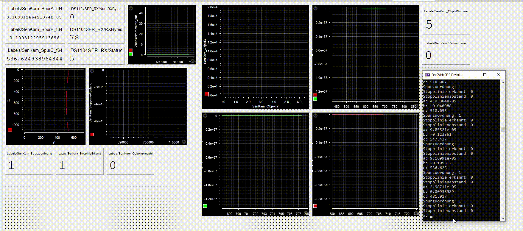The width and height of the screenshot is (523, 231).
Task: Maximize the D:\SVN\SDE console window
Action: 485,75
